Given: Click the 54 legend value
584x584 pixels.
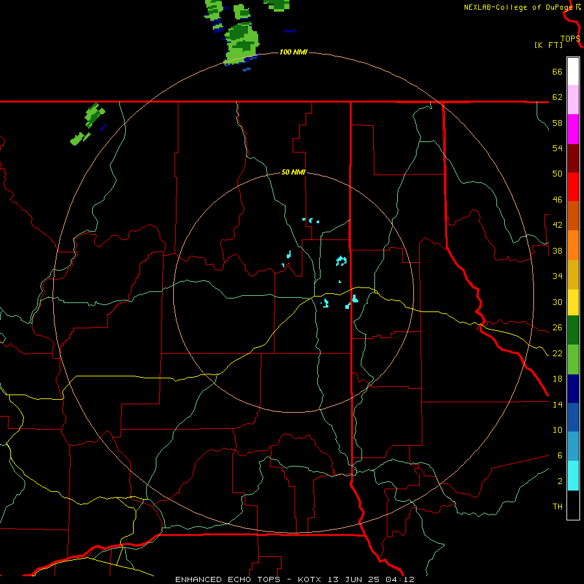Looking at the screenshot, I should tap(557, 148).
